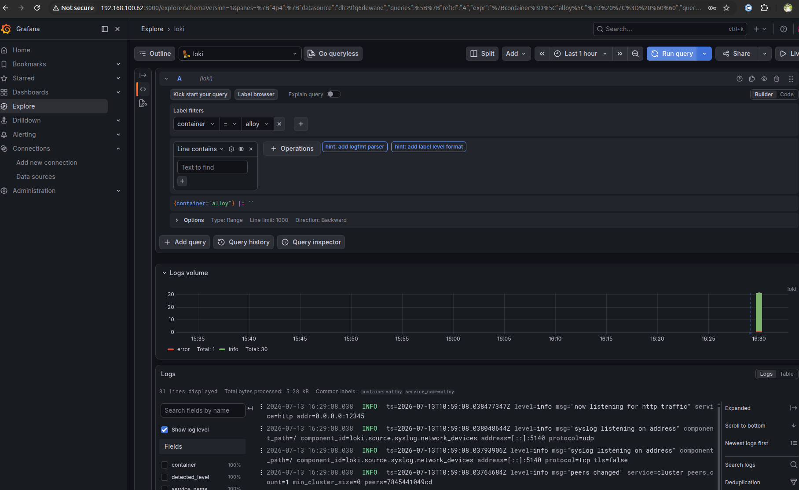Viewport: 799px width, 490px height.
Task: Add a new label filter
Action: tap(301, 124)
